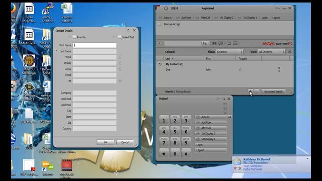The height and width of the screenshot is (181, 322).
Task: Click the dialpad grid icon beside the search magnifier
Action: [x=214, y=43]
